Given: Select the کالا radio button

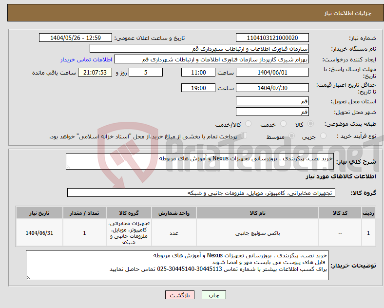Looking at the screenshot, I should 310,124.
